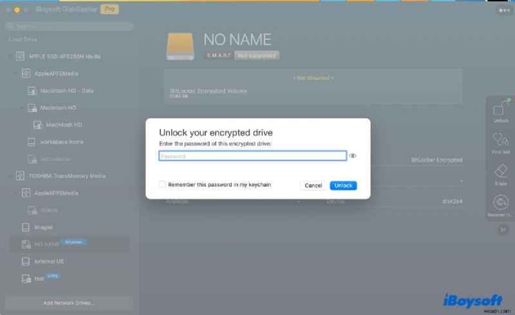Click the NTFS tag beside test
Screen dimensions: 515x315
tap(53, 276)
